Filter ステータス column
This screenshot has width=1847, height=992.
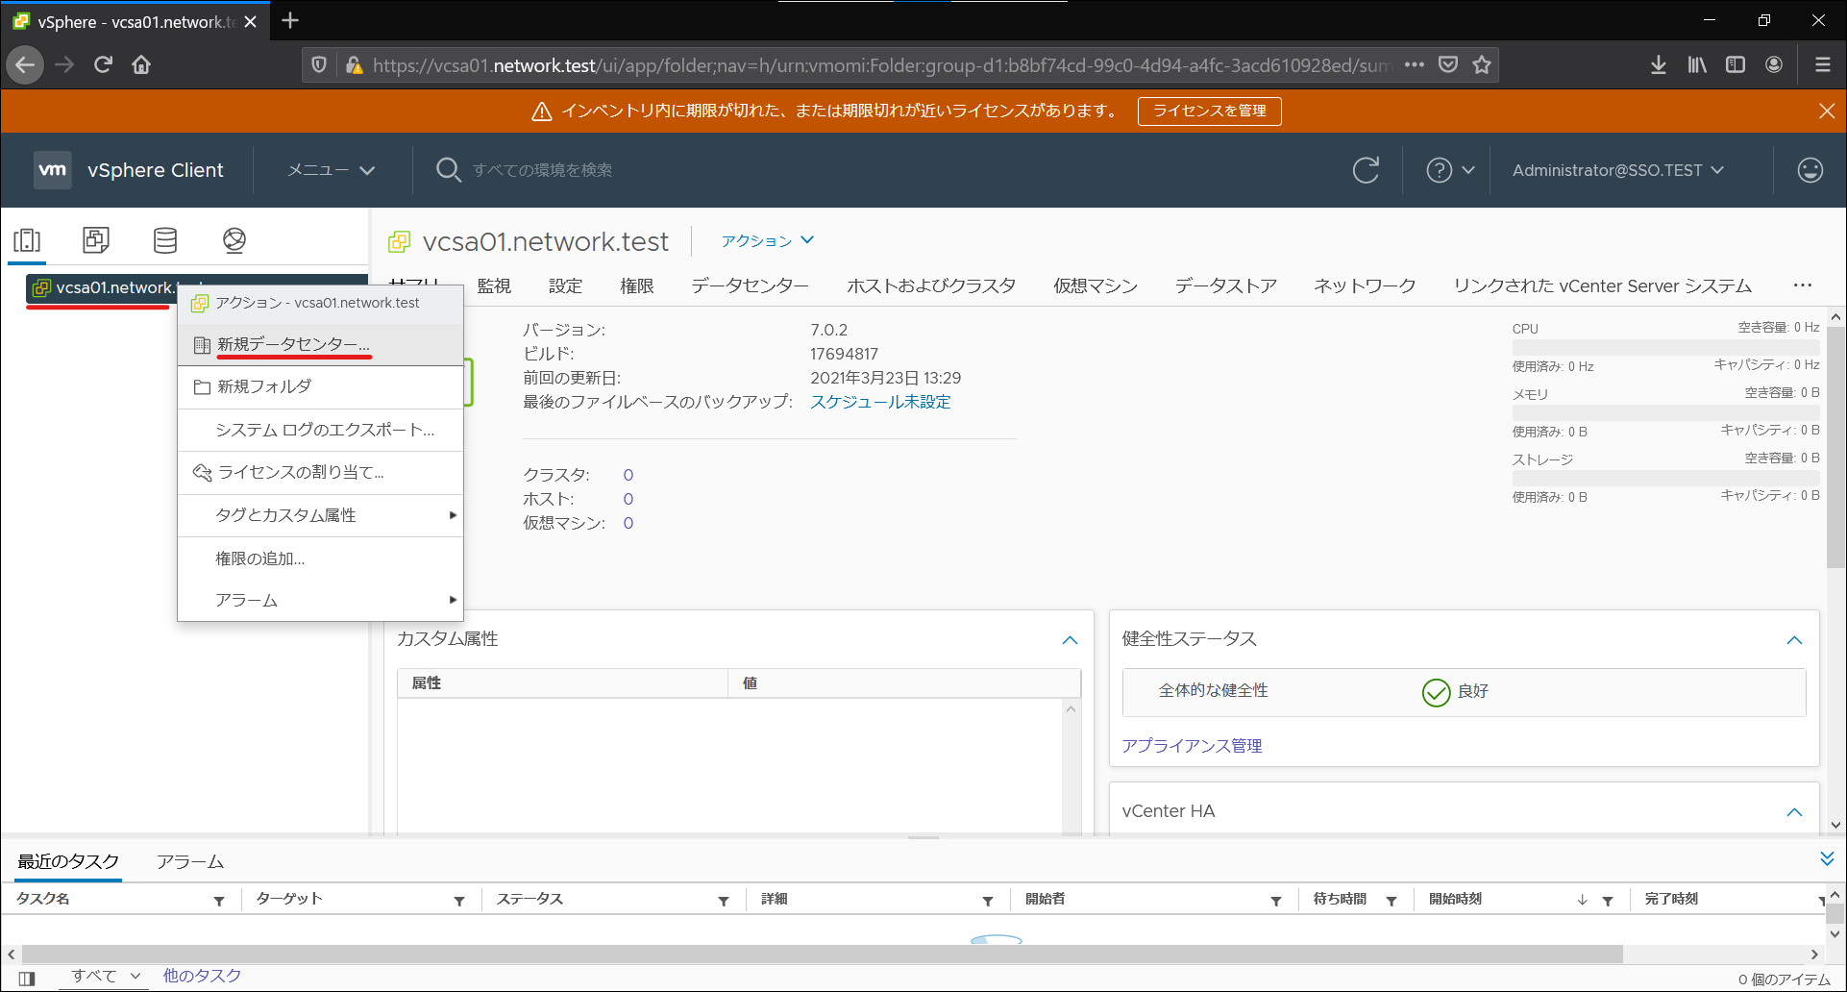click(724, 901)
